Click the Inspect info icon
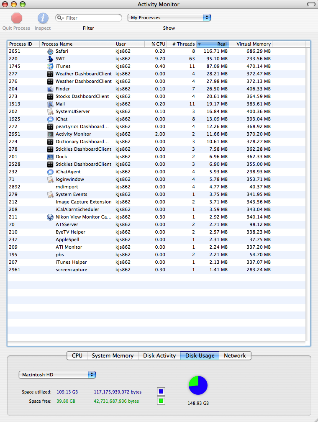The height and width of the screenshot is (422, 318). pos(43,18)
